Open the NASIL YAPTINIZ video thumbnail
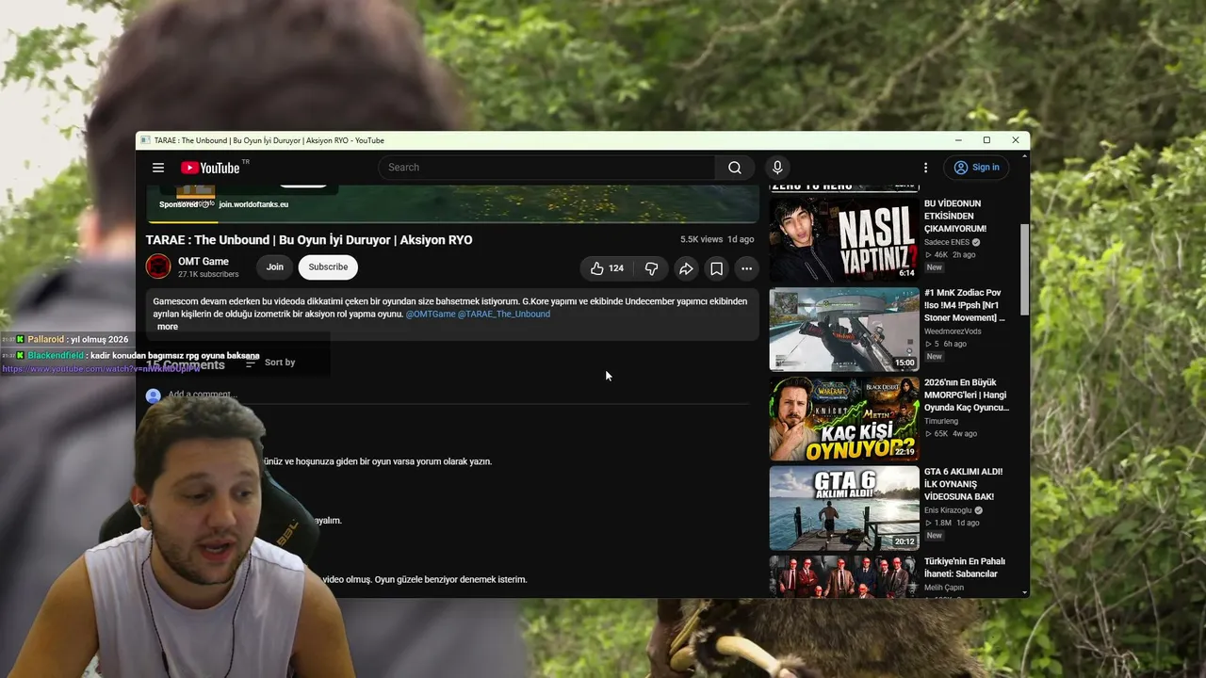 [x=844, y=240]
